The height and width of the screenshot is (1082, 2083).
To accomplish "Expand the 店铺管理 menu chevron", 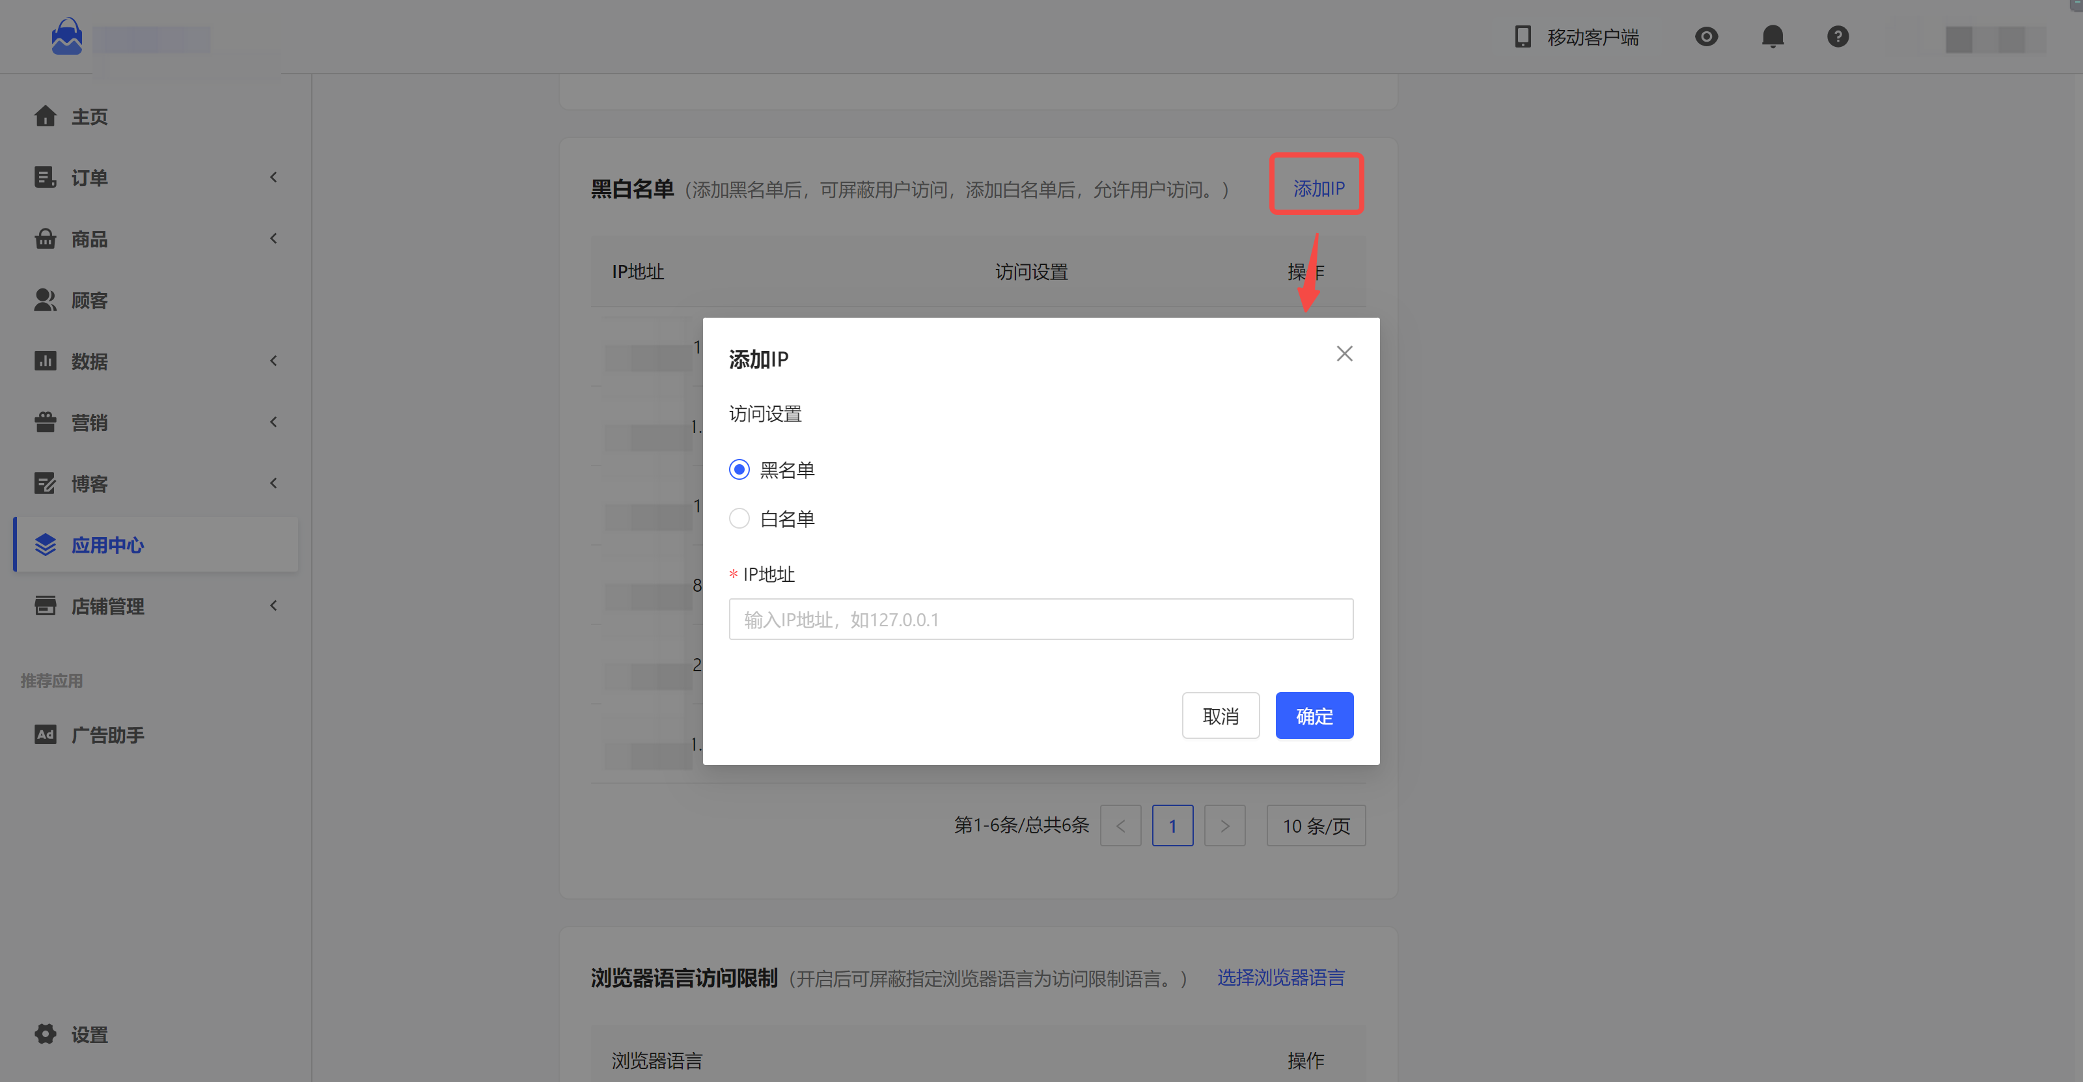I will pos(273,605).
